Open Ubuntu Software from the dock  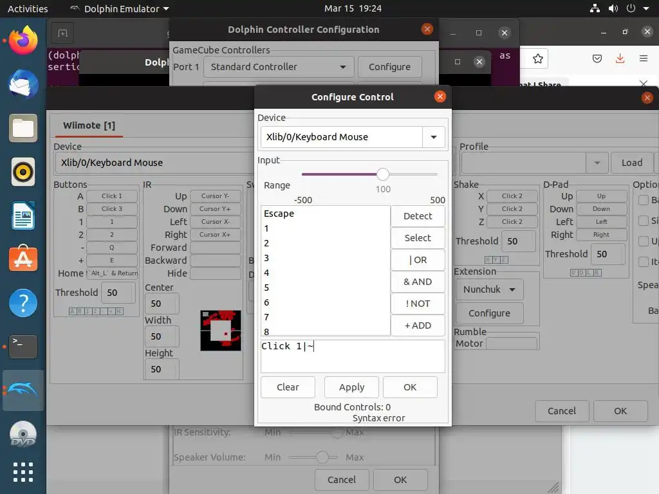point(23,258)
